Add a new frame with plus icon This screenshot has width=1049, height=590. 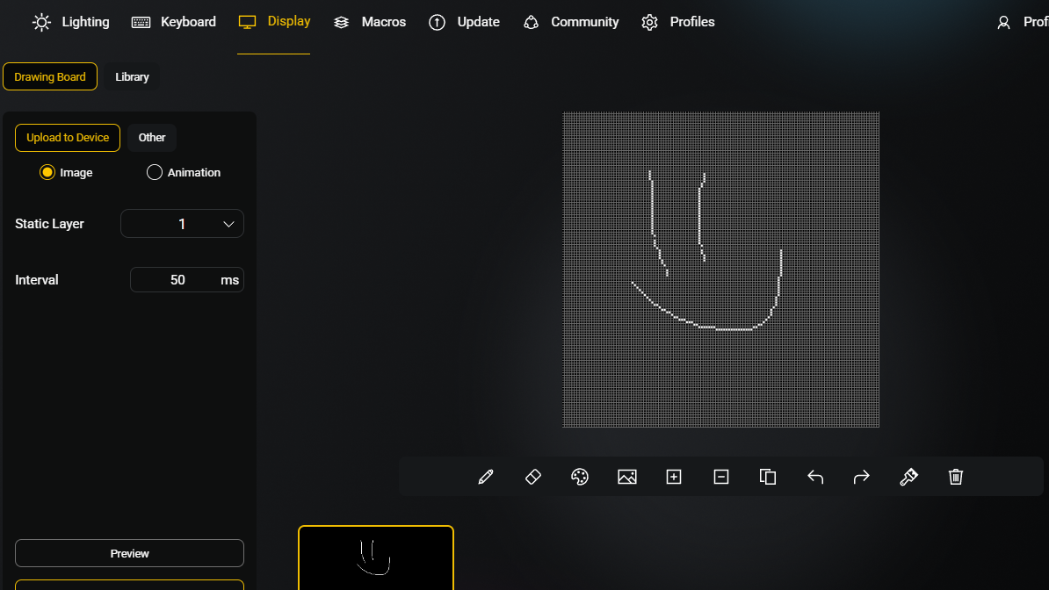pos(674,477)
